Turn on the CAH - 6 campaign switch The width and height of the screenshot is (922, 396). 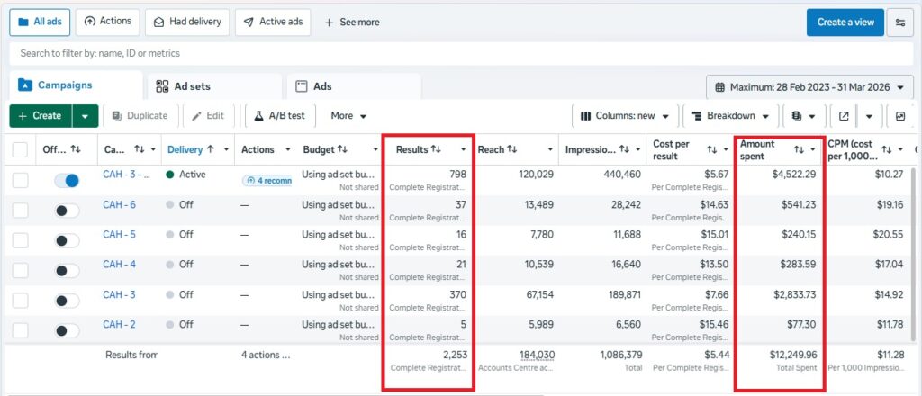(67, 211)
